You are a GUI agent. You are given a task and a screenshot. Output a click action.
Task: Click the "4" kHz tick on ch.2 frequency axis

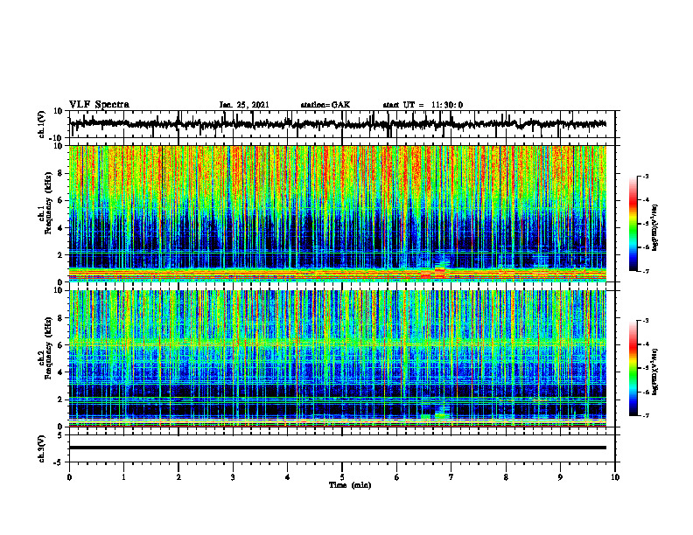click(x=60, y=372)
